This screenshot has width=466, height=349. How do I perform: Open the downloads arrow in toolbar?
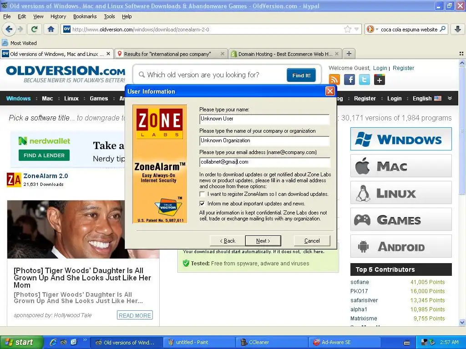pos(458,29)
